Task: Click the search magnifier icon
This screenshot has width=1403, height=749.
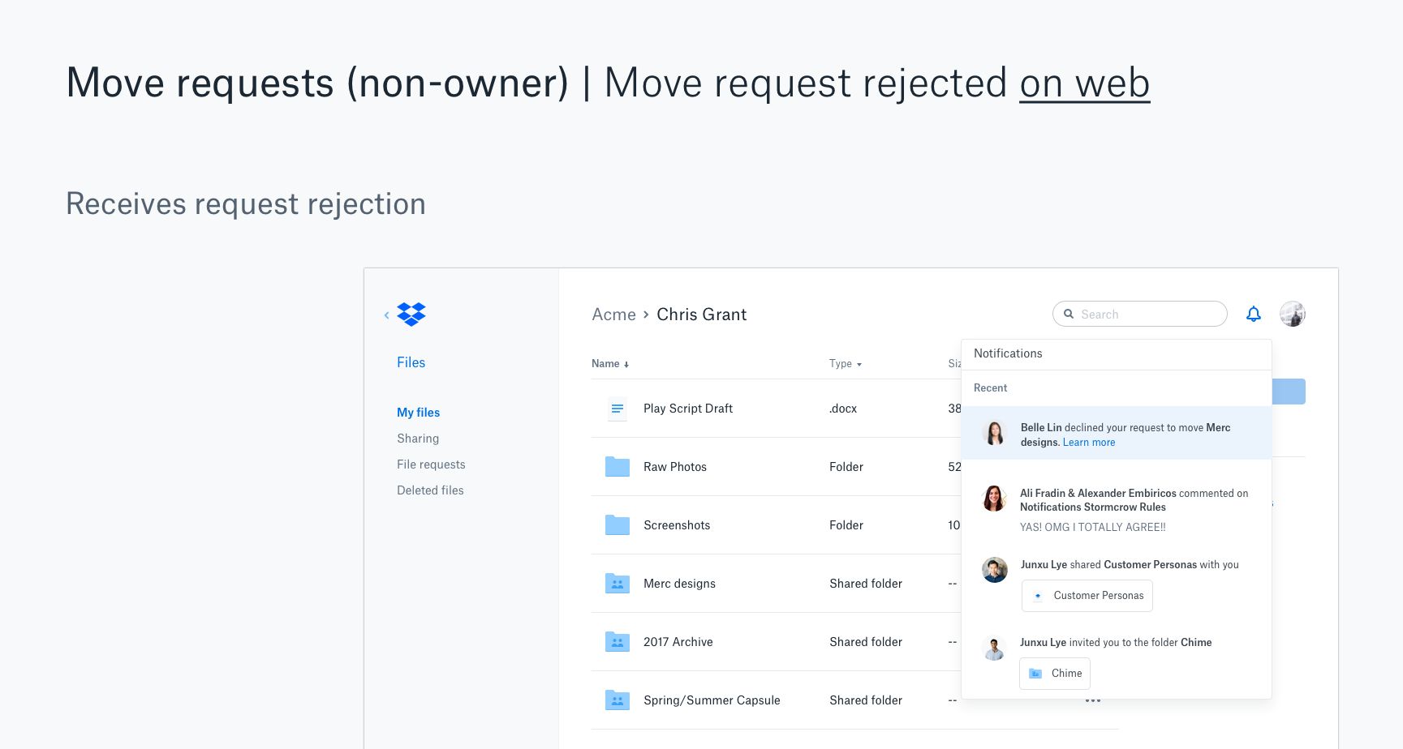Action: 1069,314
